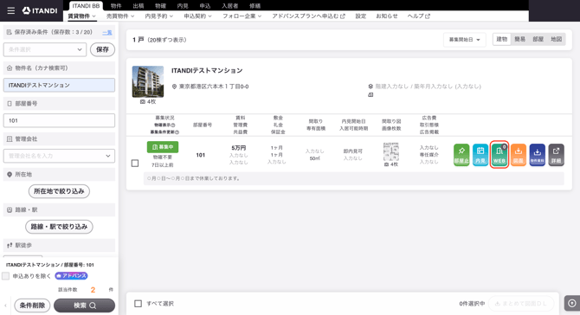The width and height of the screenshot is (580, 315).
Task: Expand the 内見予約 menu
Action: pyautogui.click(x=158, y=16)
